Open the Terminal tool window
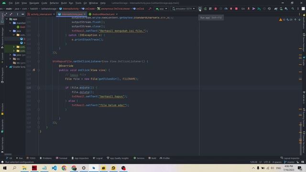 (62, 158)
